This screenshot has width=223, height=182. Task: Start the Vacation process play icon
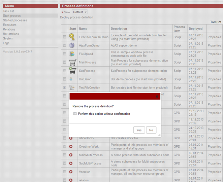pos(71,172)
